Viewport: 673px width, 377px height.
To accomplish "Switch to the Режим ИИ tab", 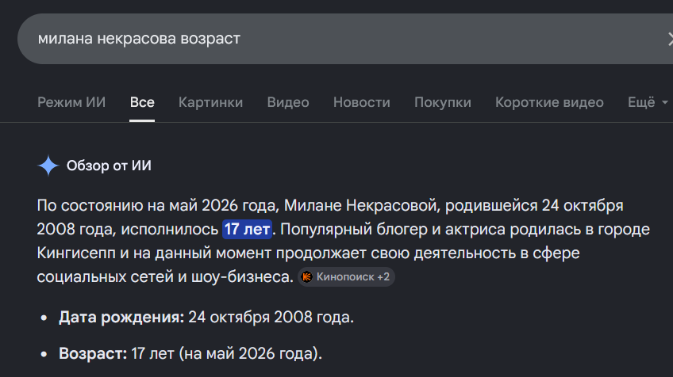I will click(71, 102).
